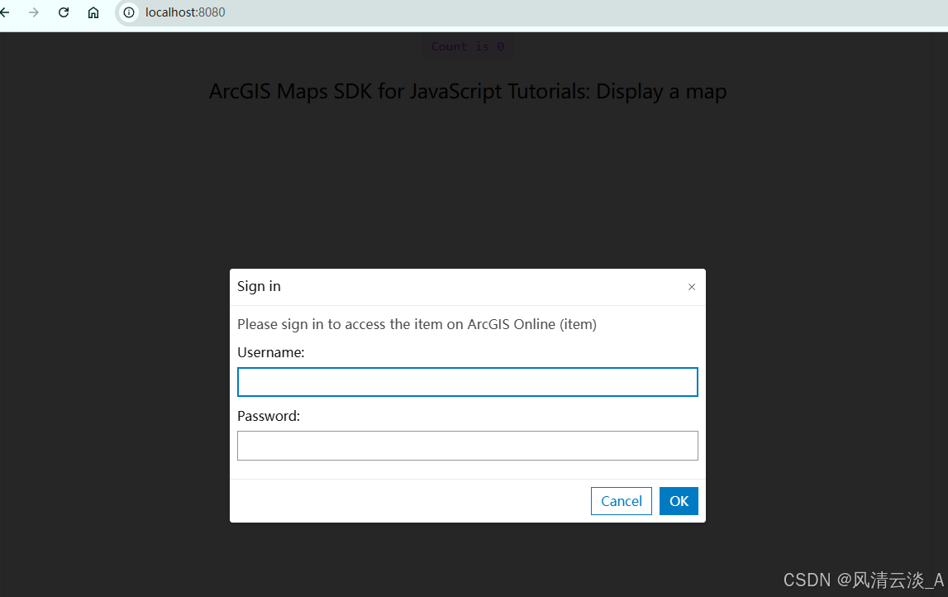The height and width of the screenshot is (597, 948).
Task: Click the 'Username:' label
Action: tap(271, 352)
